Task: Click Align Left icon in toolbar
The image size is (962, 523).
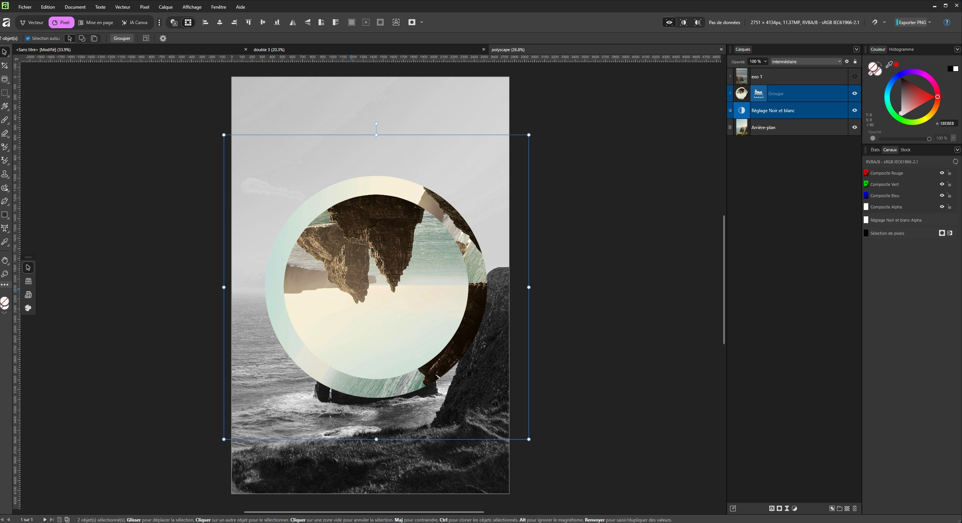Action: click(206, 23)
